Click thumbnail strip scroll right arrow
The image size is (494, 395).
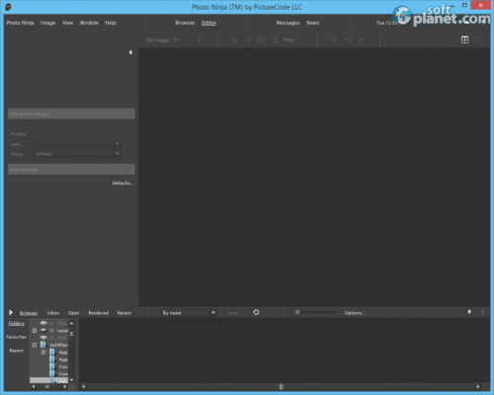[x=478, y=387]
